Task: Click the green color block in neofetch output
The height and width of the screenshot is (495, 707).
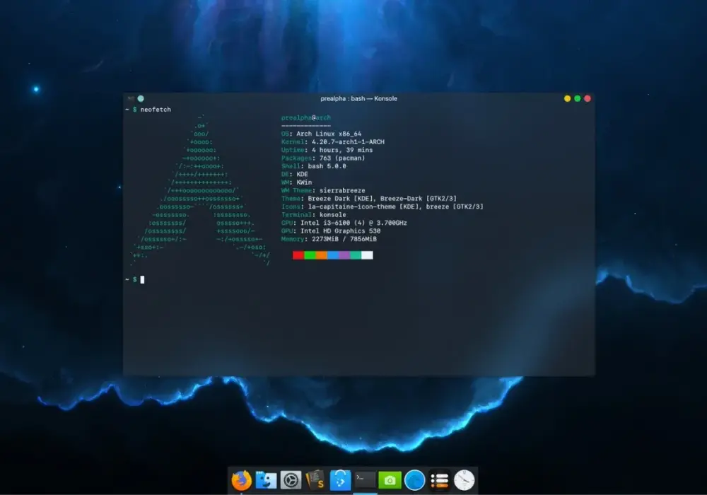Action: coord(310,255)
